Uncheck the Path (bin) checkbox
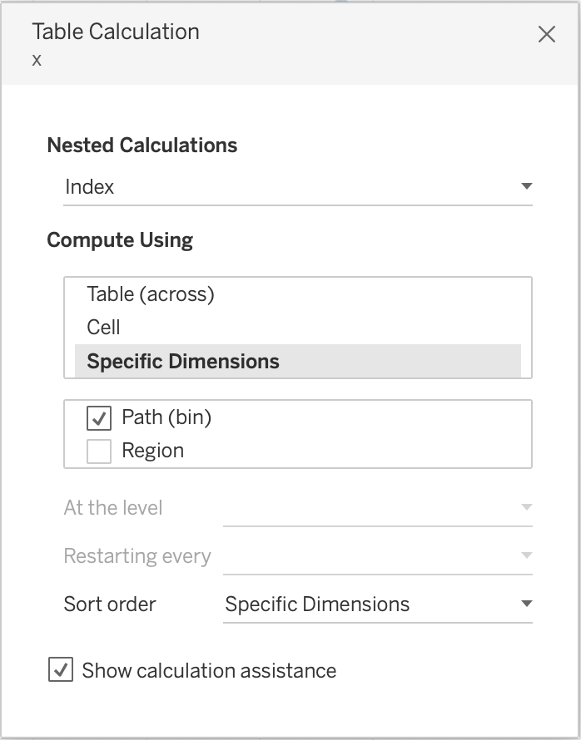This screenshot has width=581, height=740. (x=99, y=417)
